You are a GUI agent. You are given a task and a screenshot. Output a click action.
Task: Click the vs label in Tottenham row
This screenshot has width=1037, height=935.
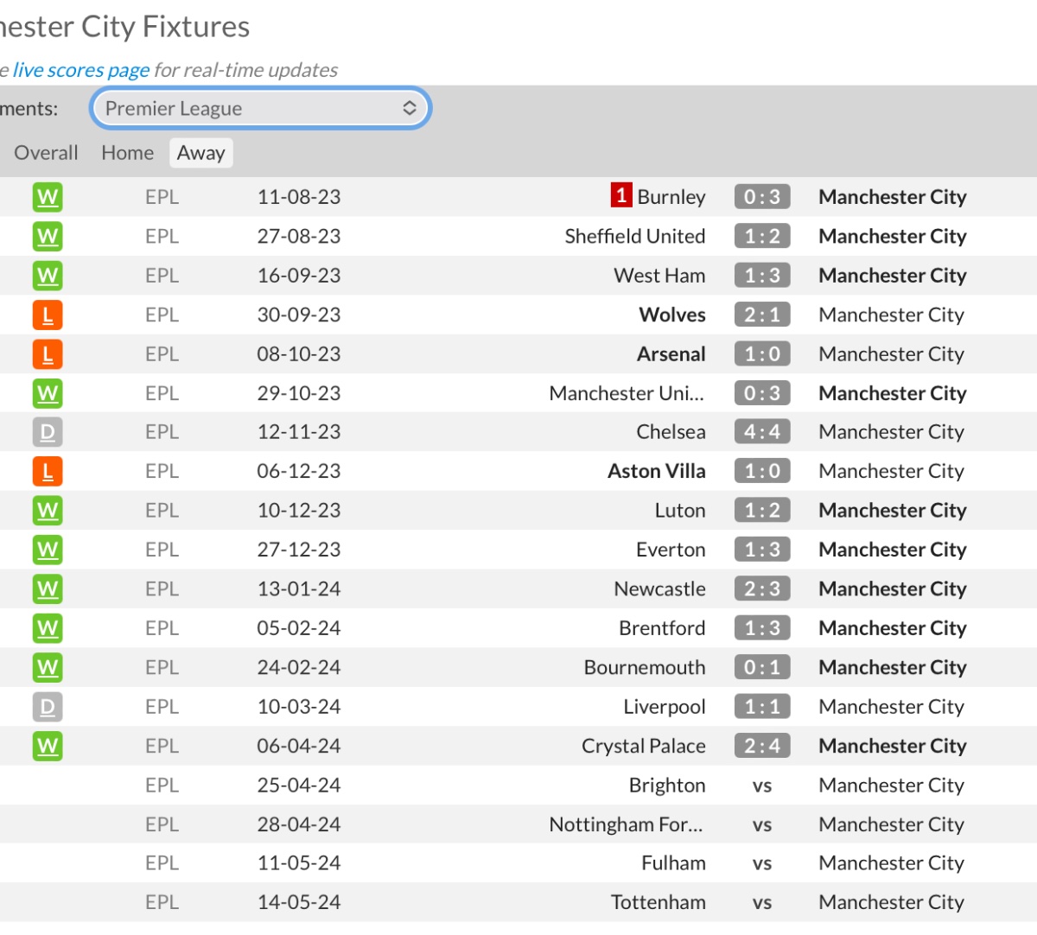tap(762, 902)
